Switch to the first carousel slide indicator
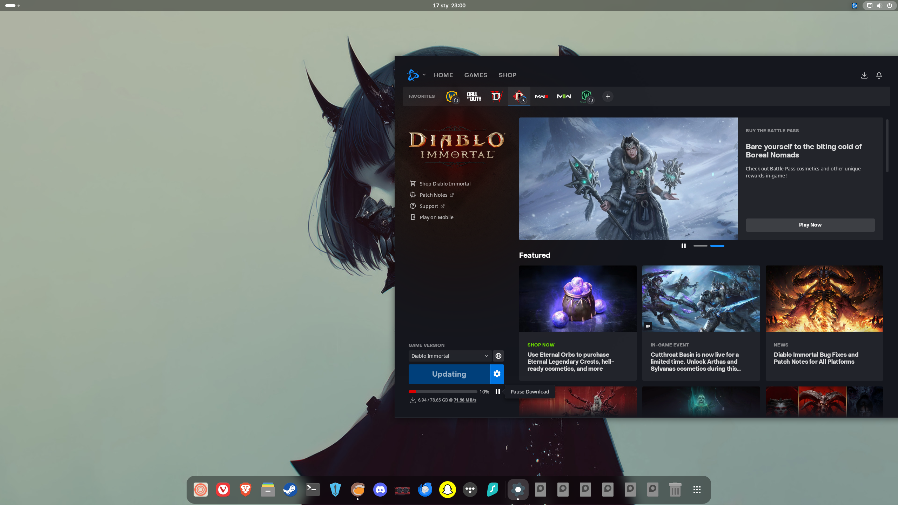Viewport: 898px width, 505px height. click(x=700, y=246)
